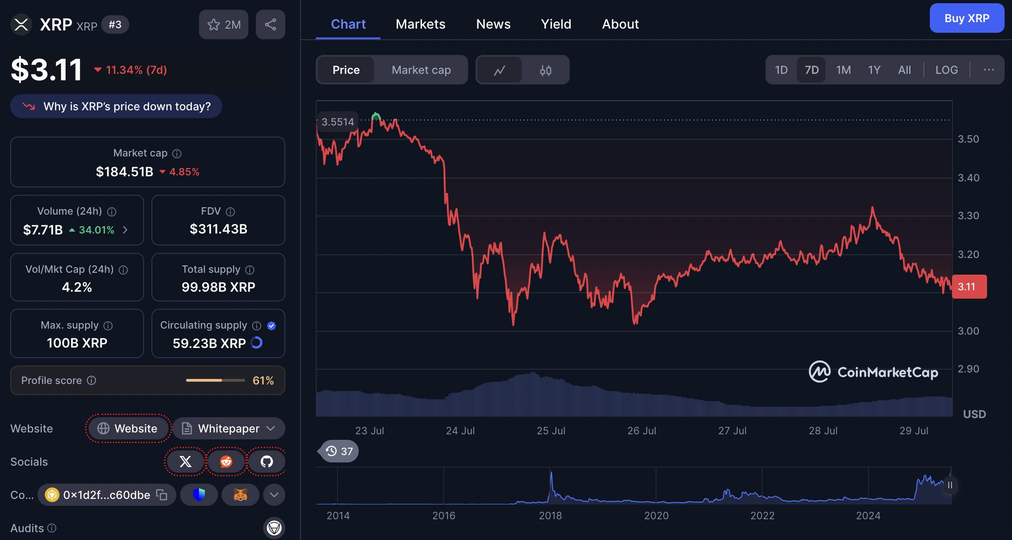
Task: Click the 3.5514 high price label
Action: (337, 122)
